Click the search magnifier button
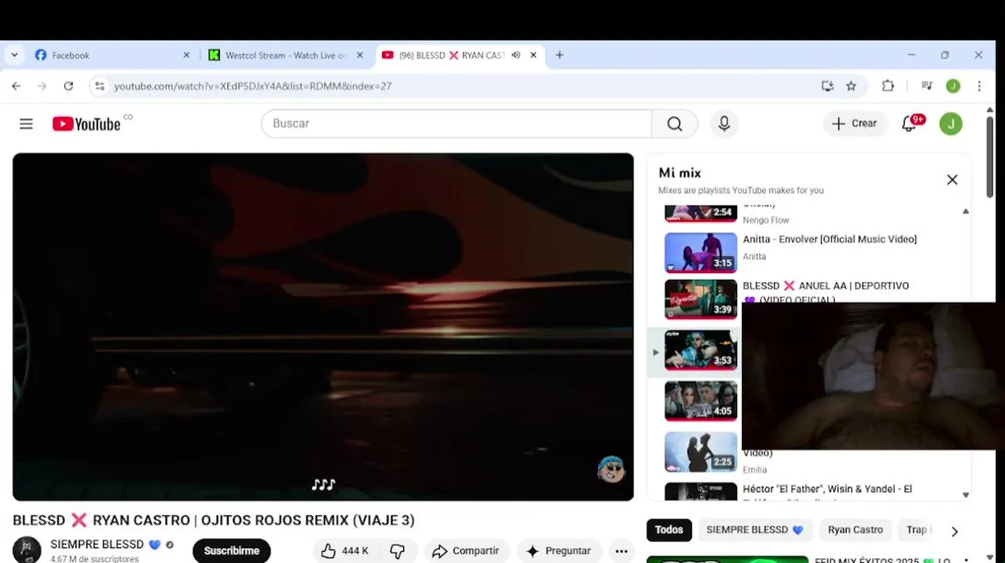 point(675,124)
